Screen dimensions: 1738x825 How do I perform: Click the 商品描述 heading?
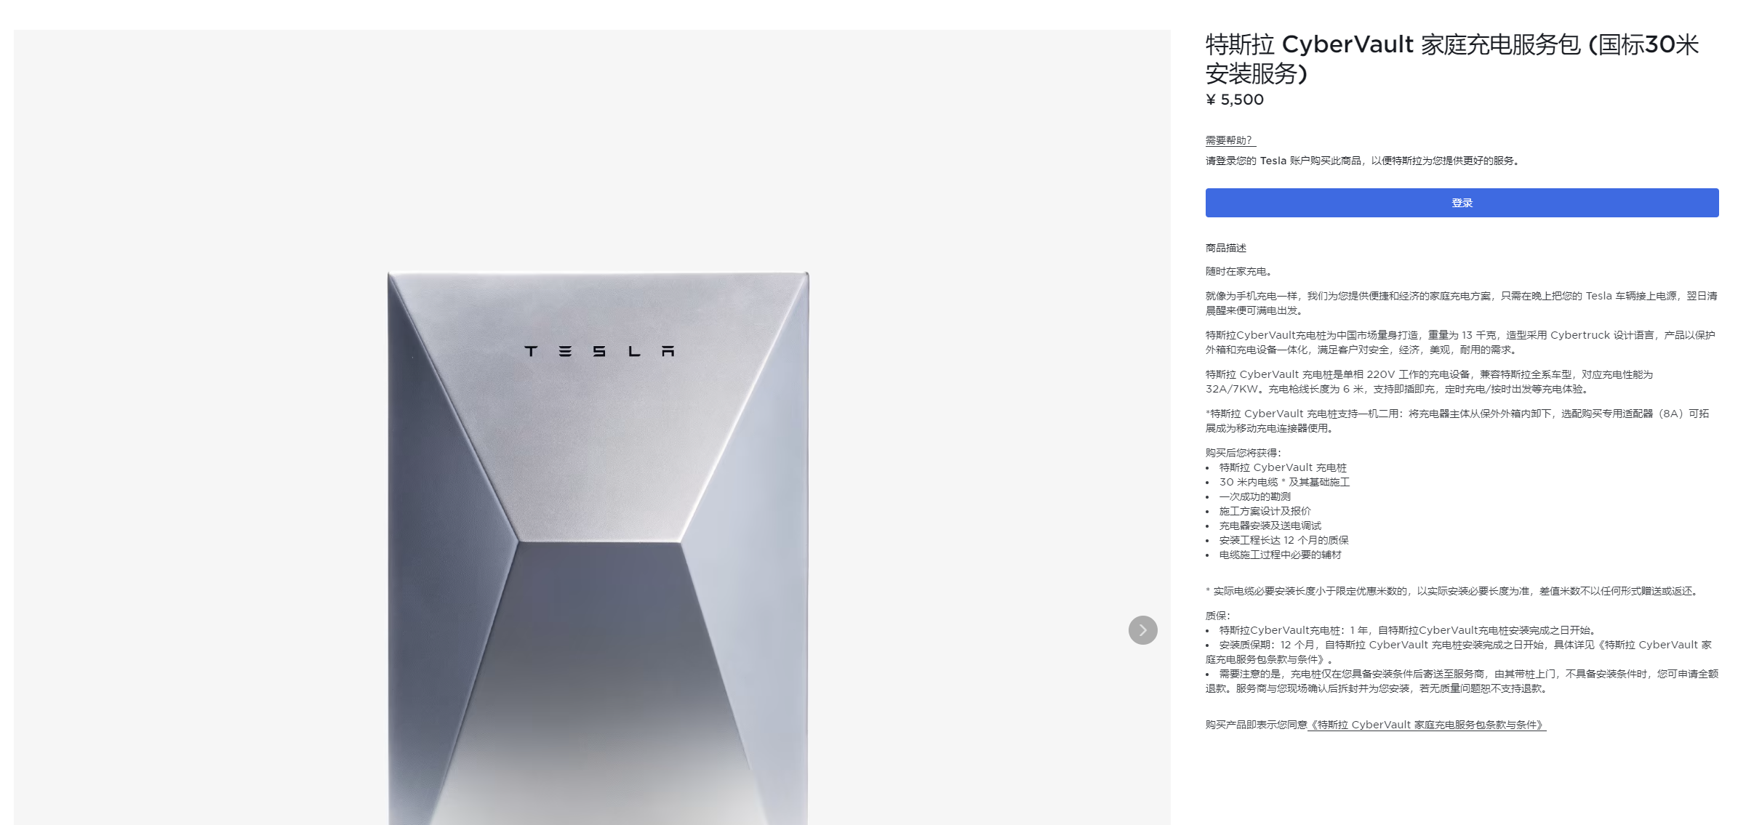point(1226,248)
